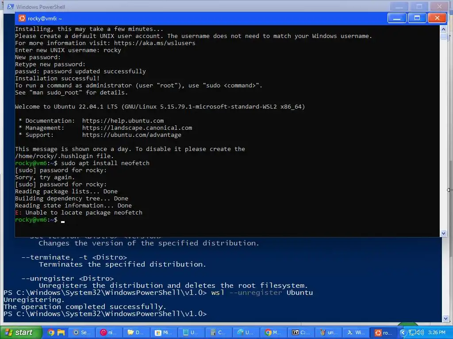Click the 3:26 PM clock

pyautogui.click(x=437, y=333)
